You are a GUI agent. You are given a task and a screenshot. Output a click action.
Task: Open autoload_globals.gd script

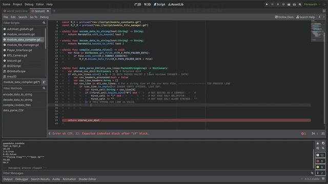click(x=20, y=29)
